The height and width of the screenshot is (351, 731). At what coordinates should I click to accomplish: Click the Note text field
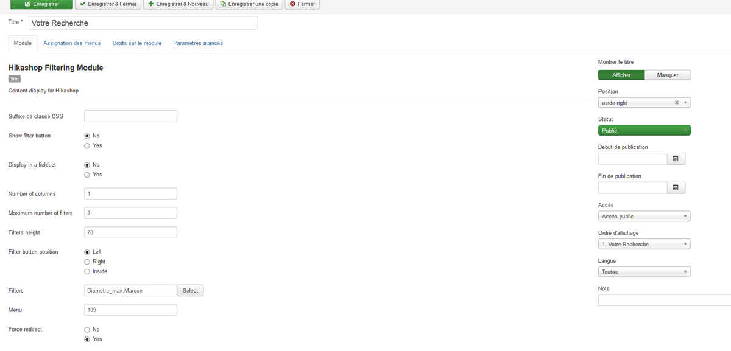point(665,300)
